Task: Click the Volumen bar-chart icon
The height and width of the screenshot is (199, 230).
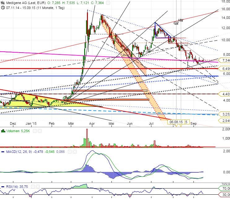Action: point(3,131)
